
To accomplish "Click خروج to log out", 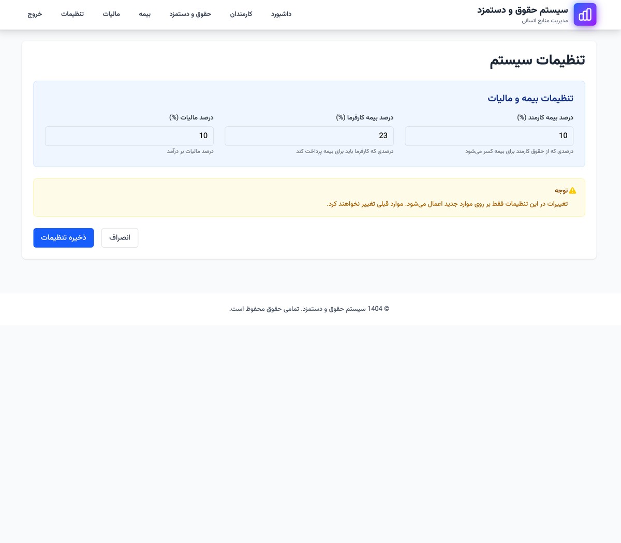I will (35, 14).
